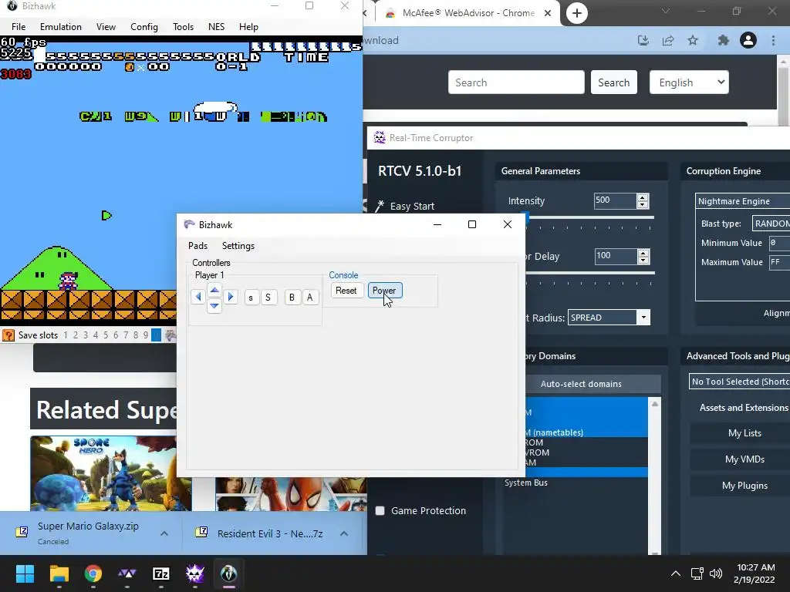The height and width of the screenshot is (592, 790).
Task: Click the Error Delay slider track
Action: (x=589, y=273)
